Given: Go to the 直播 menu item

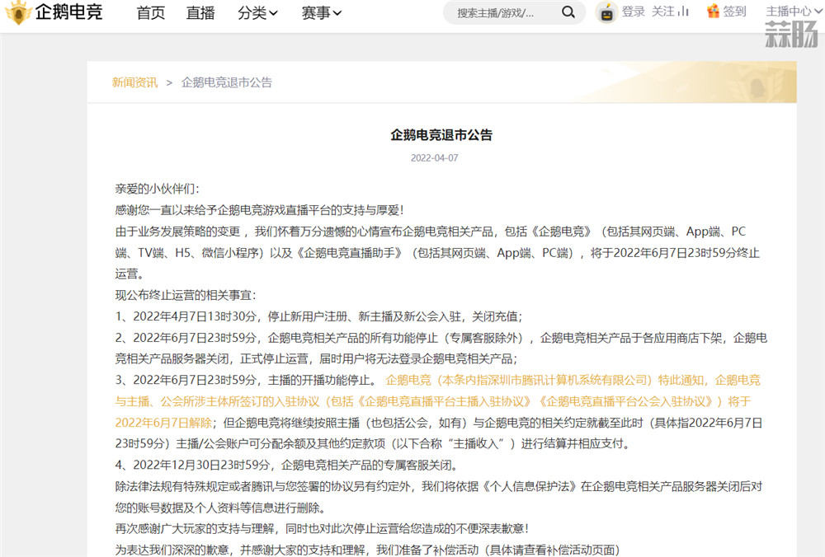Looking at the screenshot, I should pyautogui.click(x=200, y=12).
